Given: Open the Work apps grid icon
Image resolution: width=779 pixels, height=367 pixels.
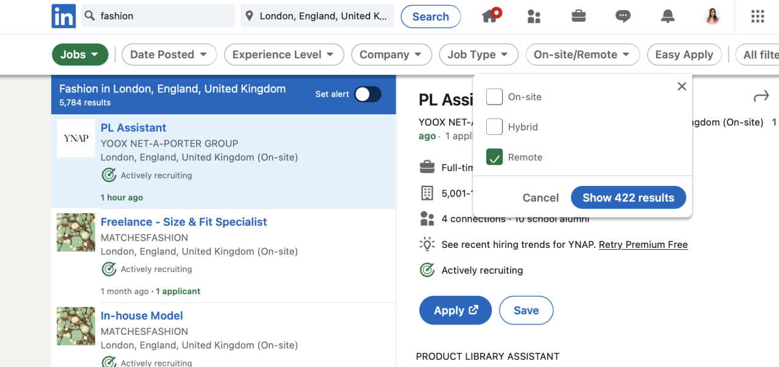Looking at the screenshot, I should pos(758,16).
